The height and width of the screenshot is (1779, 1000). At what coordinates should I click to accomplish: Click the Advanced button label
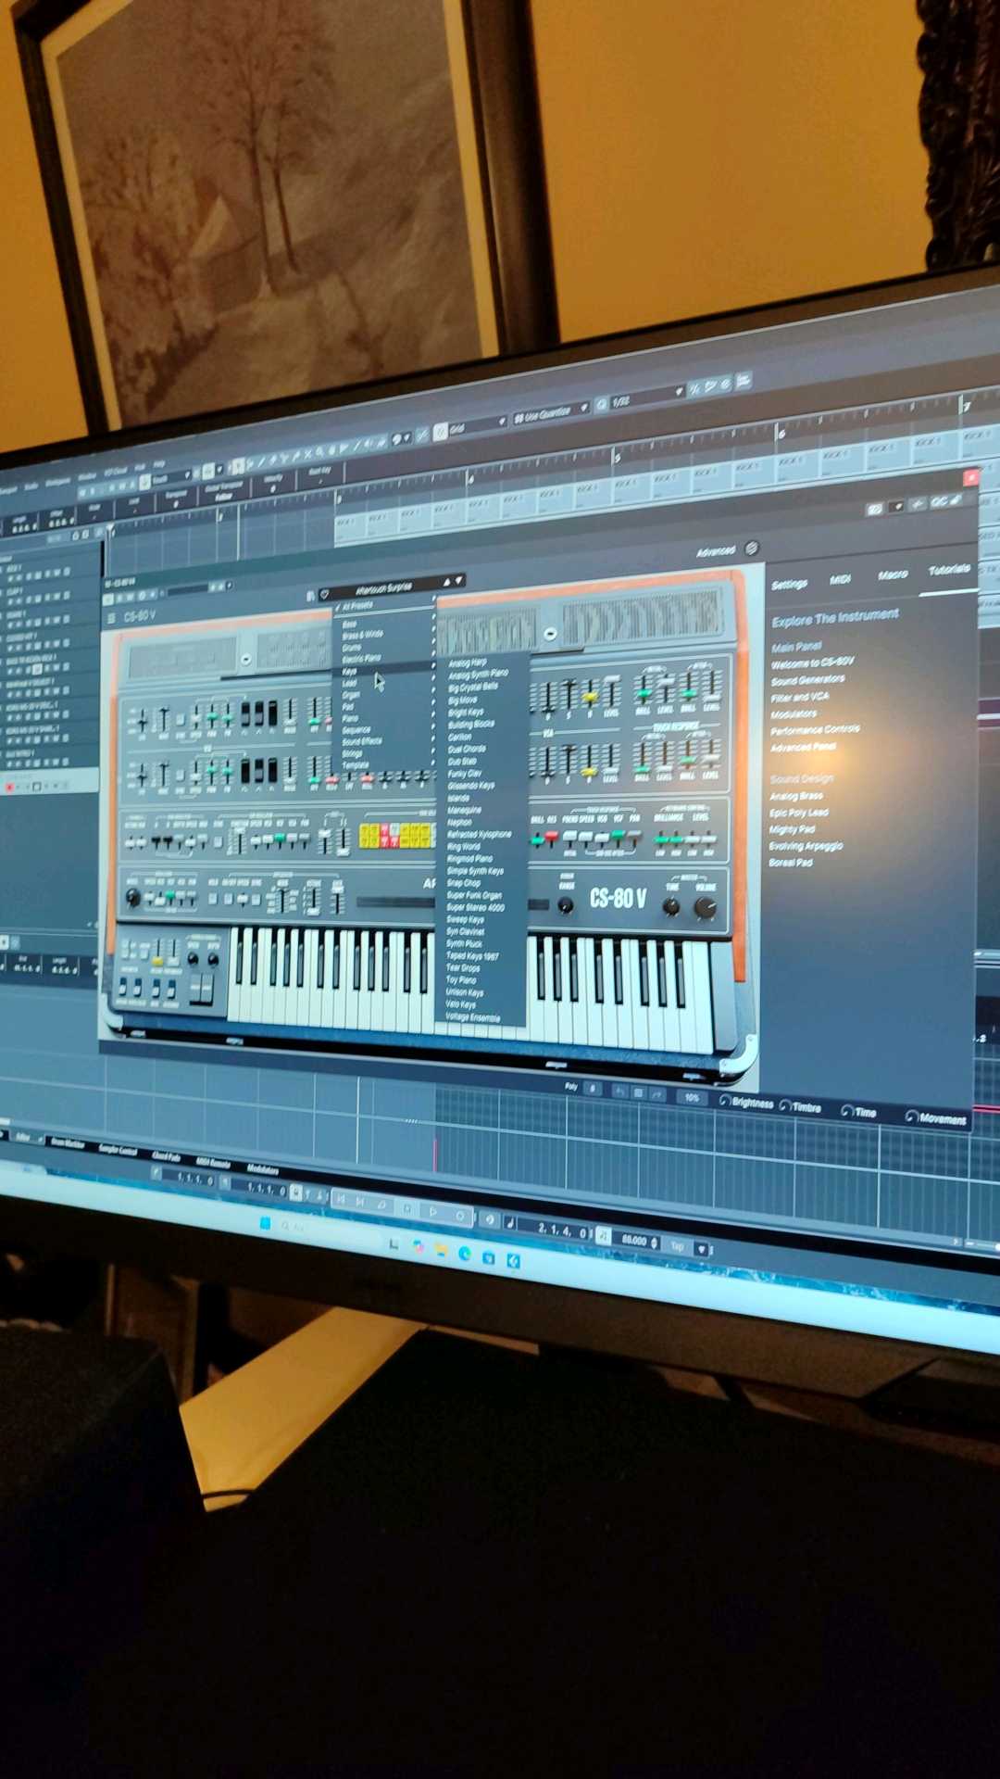(x=716, y=551)
